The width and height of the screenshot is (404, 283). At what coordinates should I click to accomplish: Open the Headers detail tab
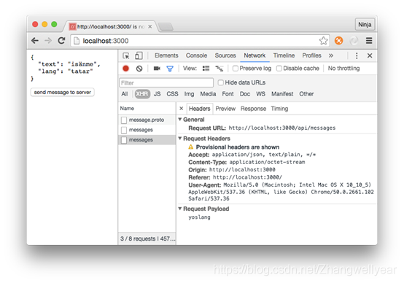pos(199,109)
